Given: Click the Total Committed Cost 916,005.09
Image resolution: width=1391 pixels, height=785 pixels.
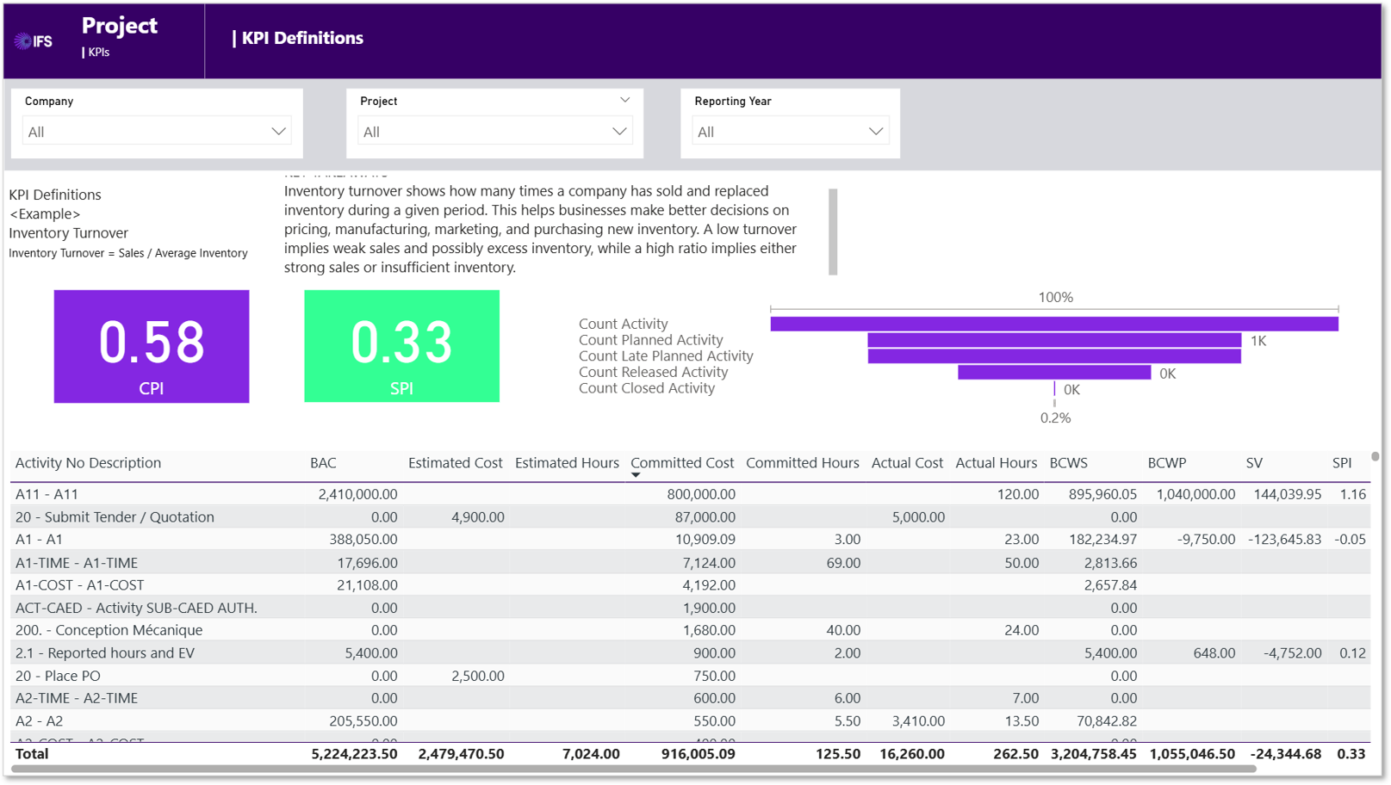Looking at the screenshot, I should tap(698, 754).
